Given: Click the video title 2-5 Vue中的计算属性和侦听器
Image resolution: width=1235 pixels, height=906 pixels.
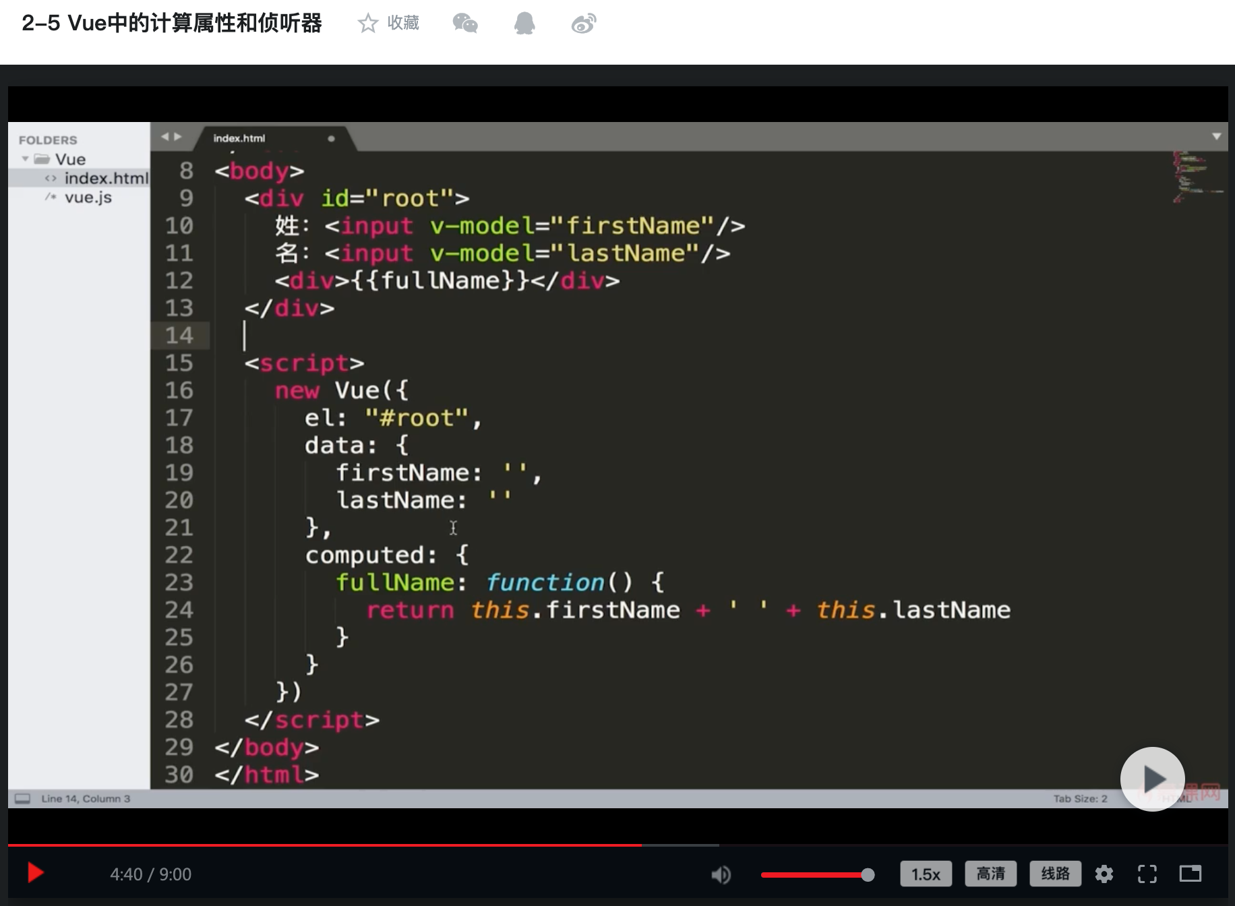Looking at the screenshot, I should 172,24.
